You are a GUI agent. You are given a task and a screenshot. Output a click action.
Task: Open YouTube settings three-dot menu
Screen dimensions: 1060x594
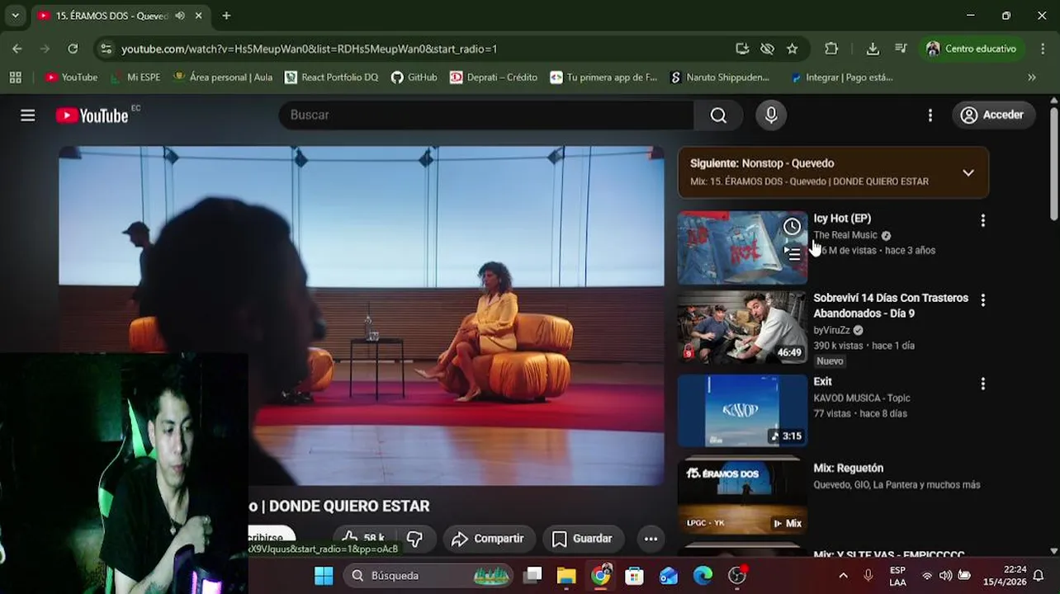930,115
